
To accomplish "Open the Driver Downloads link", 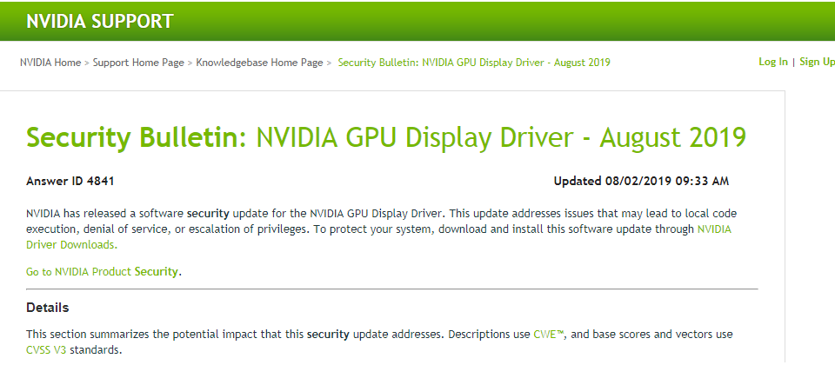I will tap(71, 245).
